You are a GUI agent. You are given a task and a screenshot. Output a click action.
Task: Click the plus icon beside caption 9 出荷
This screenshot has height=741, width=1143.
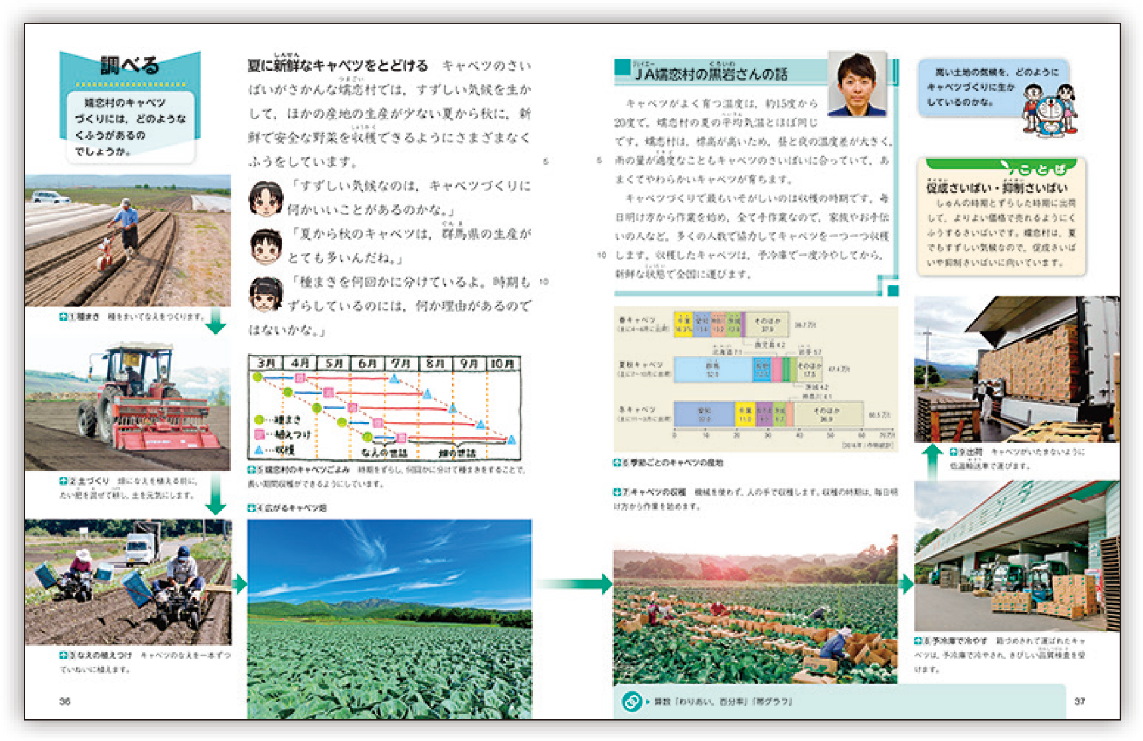(x=953, y=452)
